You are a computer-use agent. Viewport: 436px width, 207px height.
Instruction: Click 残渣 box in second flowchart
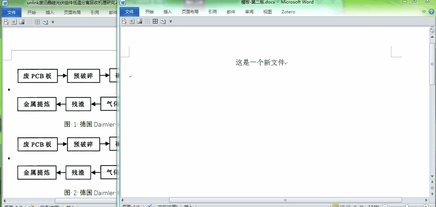[78, 173]
